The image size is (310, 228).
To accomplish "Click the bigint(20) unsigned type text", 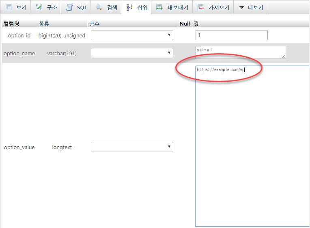I will click(x=62, y=36).
